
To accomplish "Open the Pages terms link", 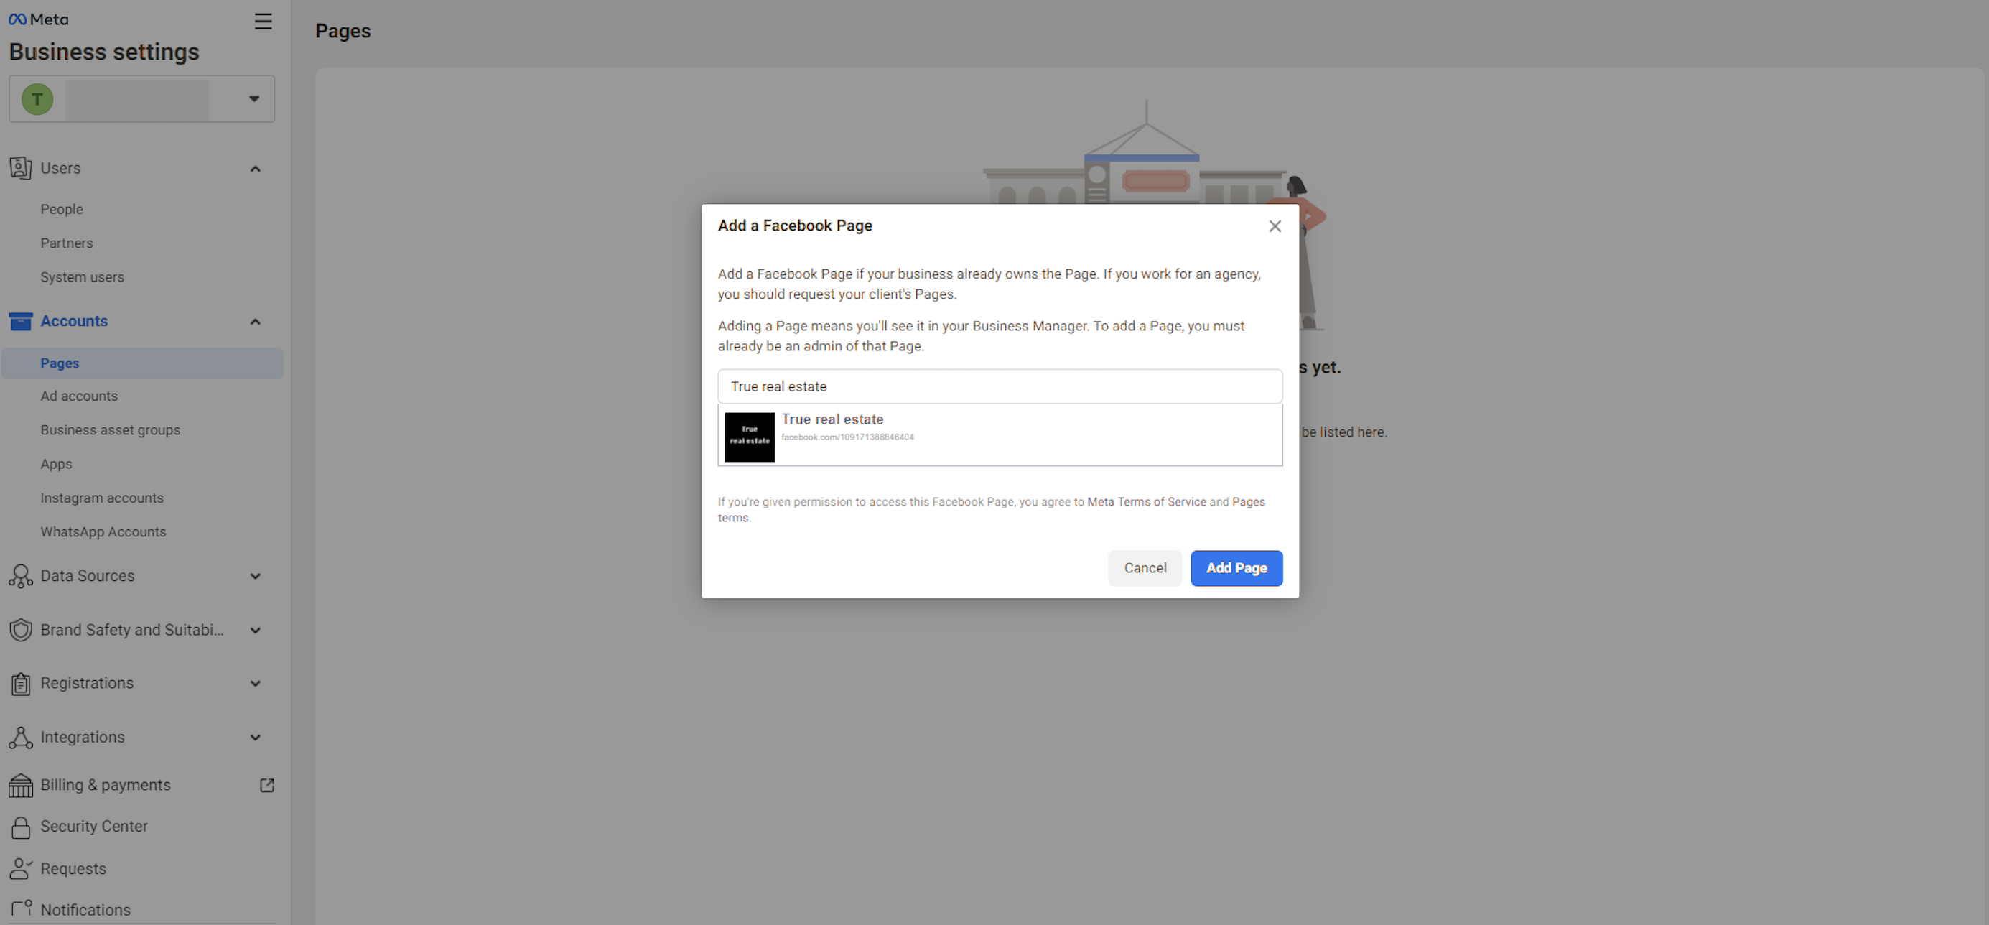I will pos(1249,502).
